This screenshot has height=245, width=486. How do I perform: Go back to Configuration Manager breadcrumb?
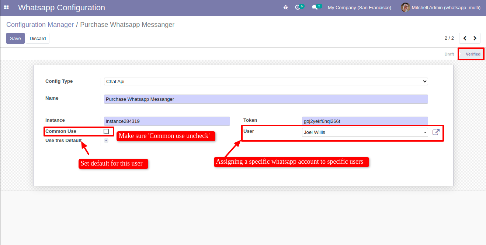pos(40,25)
